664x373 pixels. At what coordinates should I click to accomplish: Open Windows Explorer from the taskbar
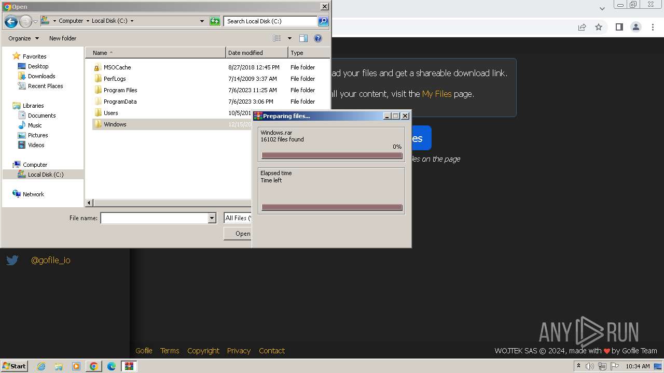tap(59, 366)
